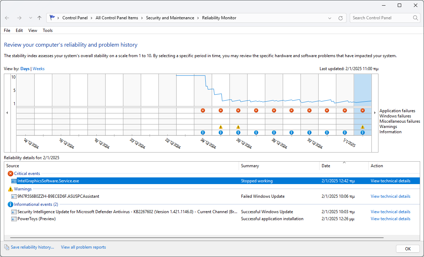This screenshot has height=257, width=424.
Task: Collapse the Critical events group
Action: [27, 174]
